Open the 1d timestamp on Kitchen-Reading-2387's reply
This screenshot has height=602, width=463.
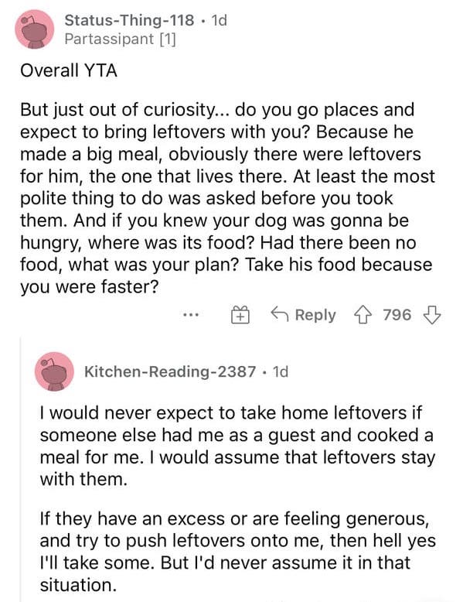tap(281, 371)
